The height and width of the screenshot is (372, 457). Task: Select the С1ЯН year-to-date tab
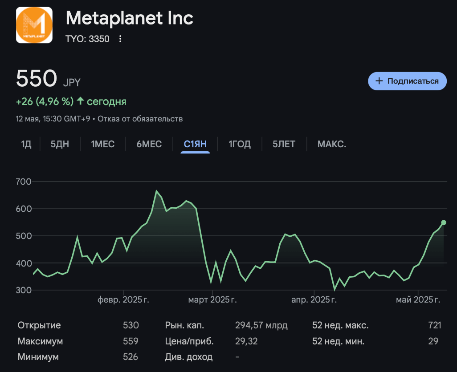tap(195, 144)
